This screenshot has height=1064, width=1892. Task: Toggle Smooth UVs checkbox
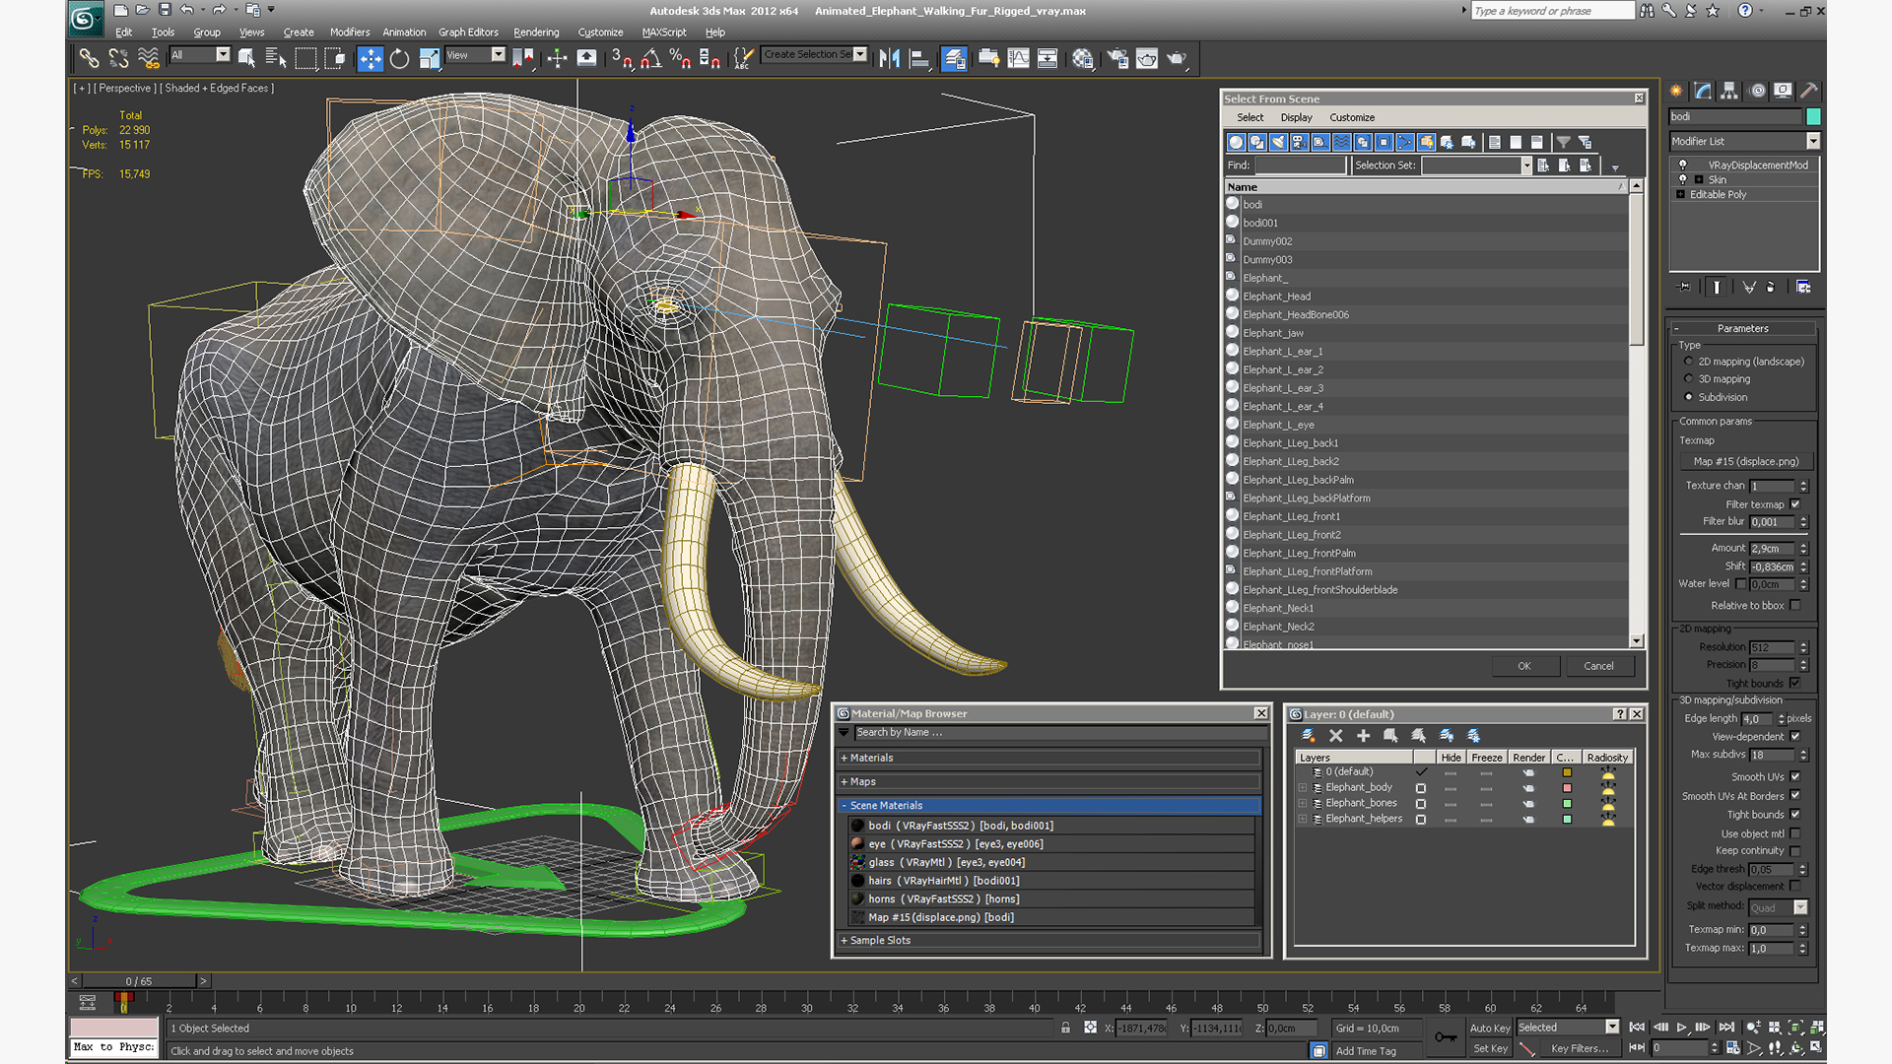pos(1794,777)
